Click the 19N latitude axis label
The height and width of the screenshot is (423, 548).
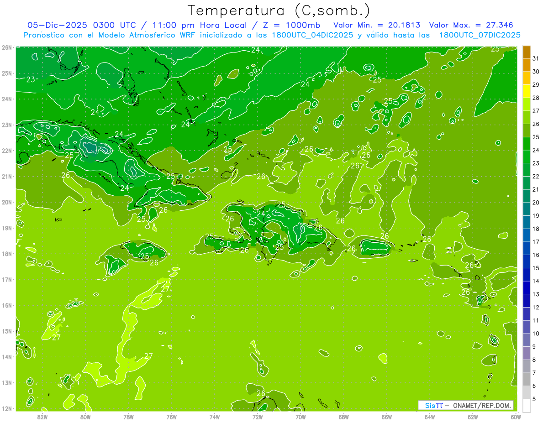(6, 228)
